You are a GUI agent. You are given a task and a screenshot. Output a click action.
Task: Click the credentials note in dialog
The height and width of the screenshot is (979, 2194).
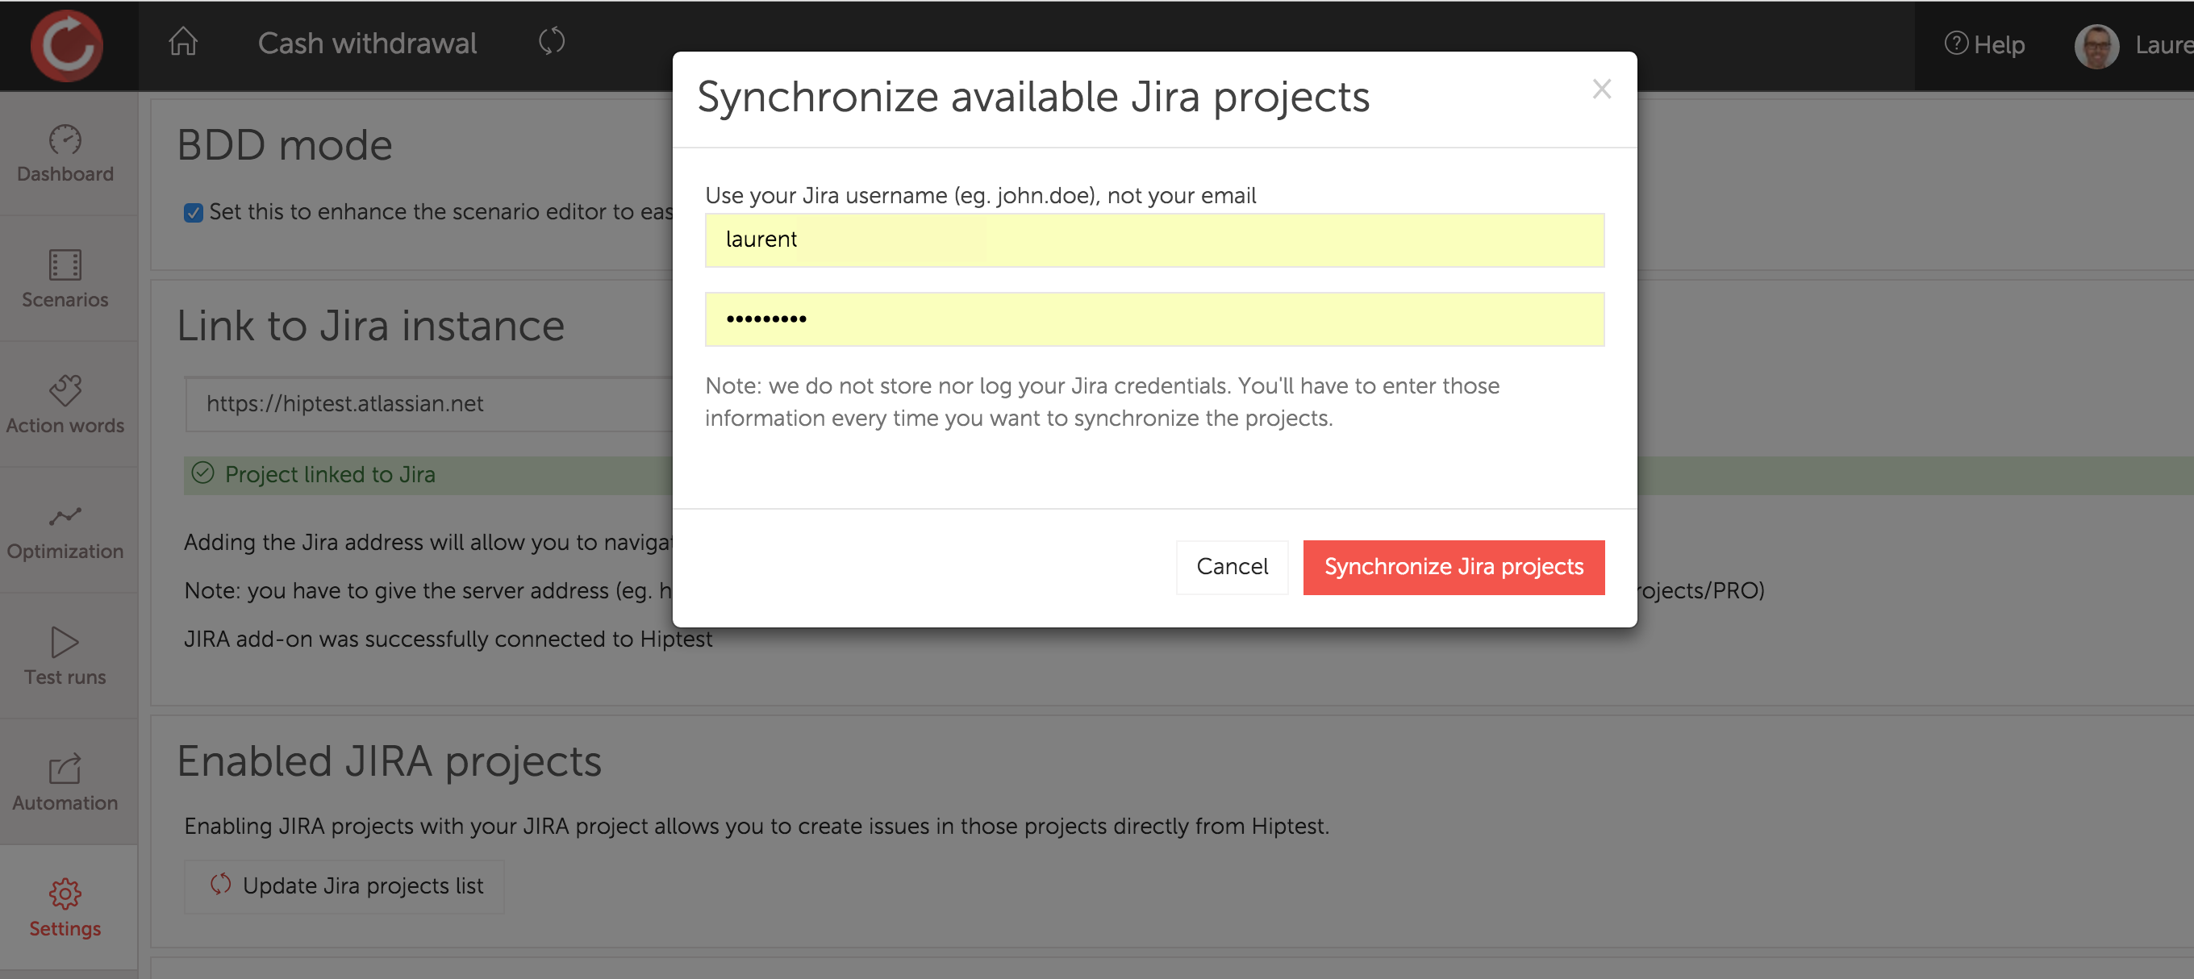point(1102,402)
